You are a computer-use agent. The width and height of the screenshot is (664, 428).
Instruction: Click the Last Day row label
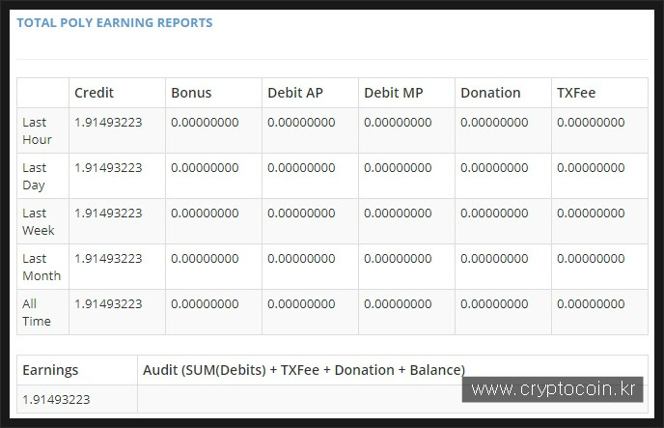35,176
